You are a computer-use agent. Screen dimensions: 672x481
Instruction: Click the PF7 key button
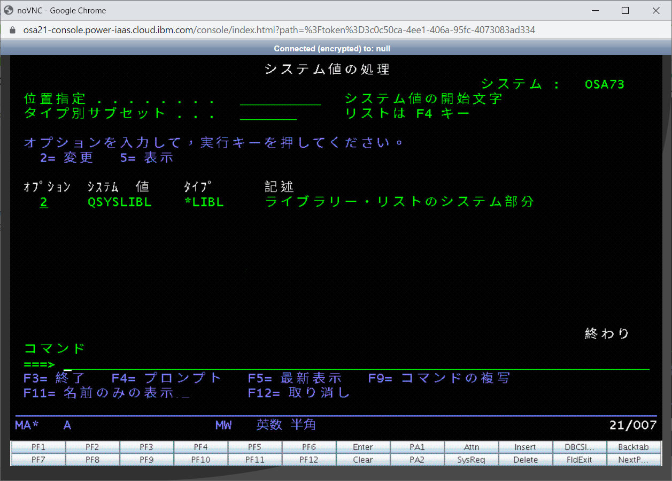(x=38, y=460)
